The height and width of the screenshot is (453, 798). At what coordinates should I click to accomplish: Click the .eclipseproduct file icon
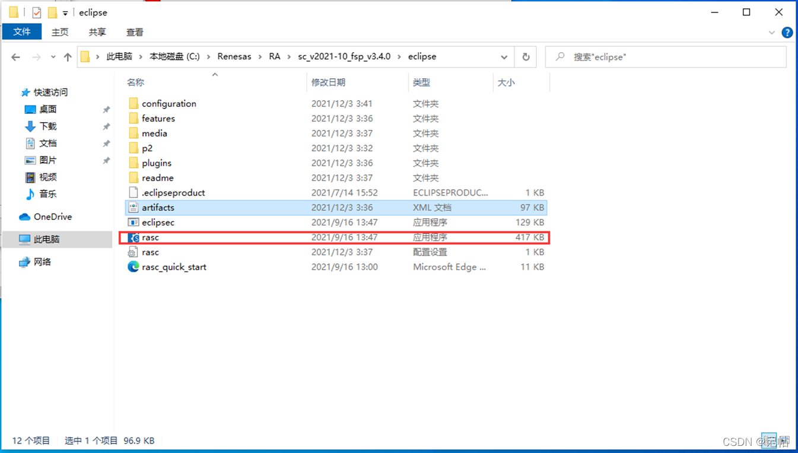[x=133, y=192]
